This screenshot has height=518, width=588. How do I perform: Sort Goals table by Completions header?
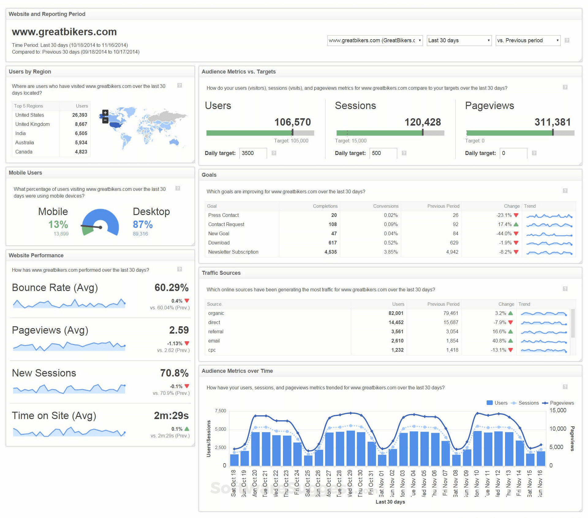[x=325, y=206]
